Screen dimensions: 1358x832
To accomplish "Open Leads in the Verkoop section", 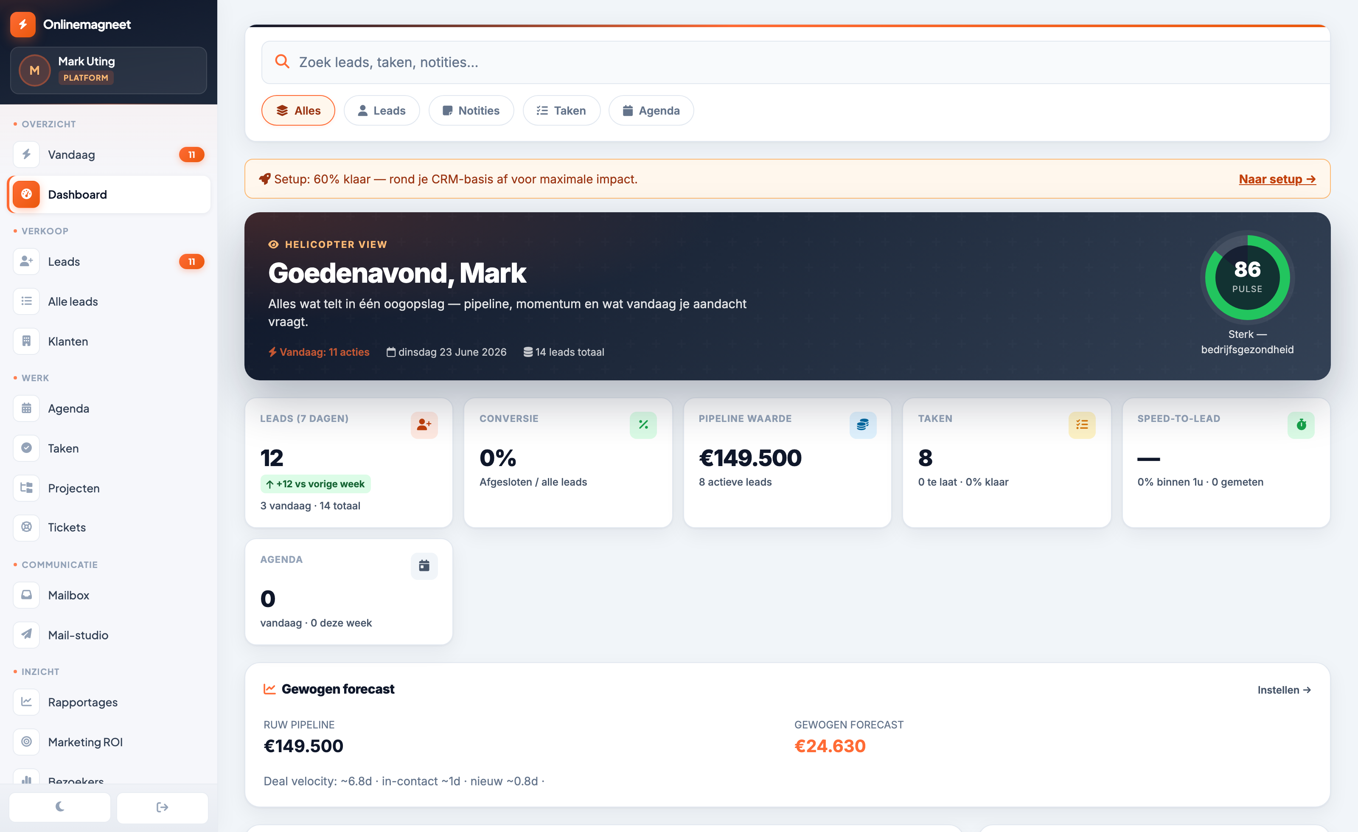I will pyautogui.click(x=109, y=261).
